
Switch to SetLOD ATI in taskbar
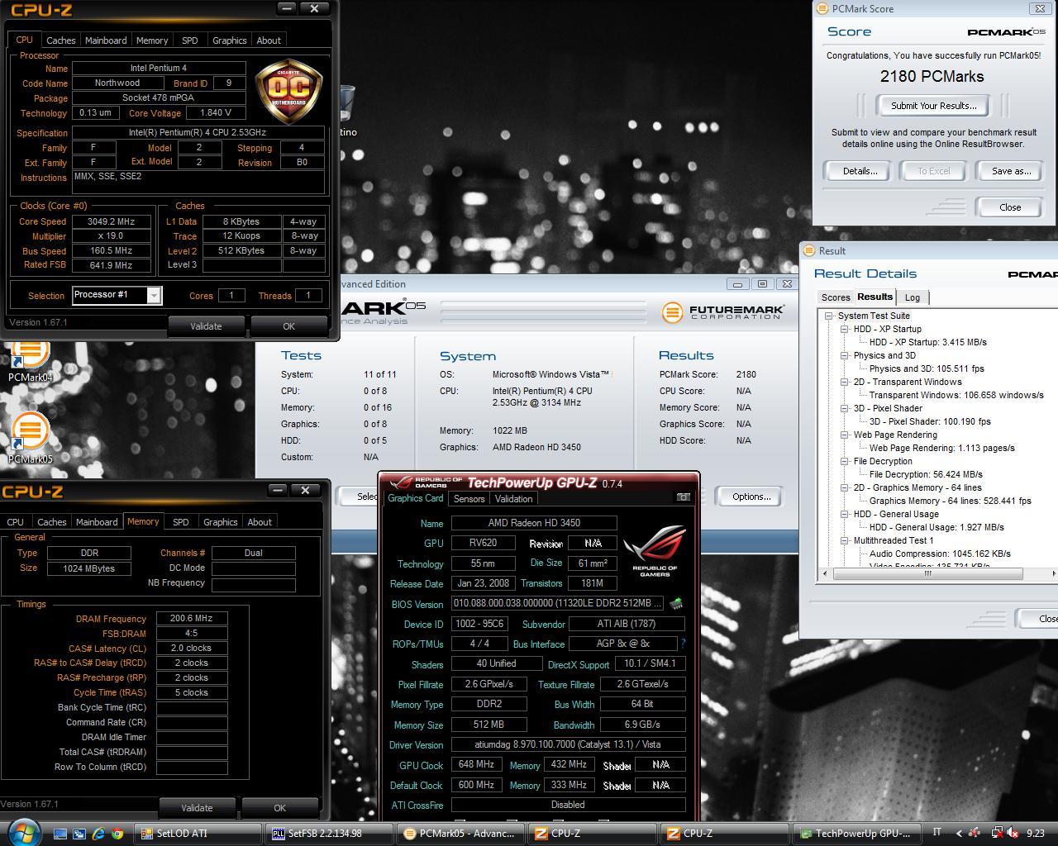pyautogui.click(x=199, y=834)
